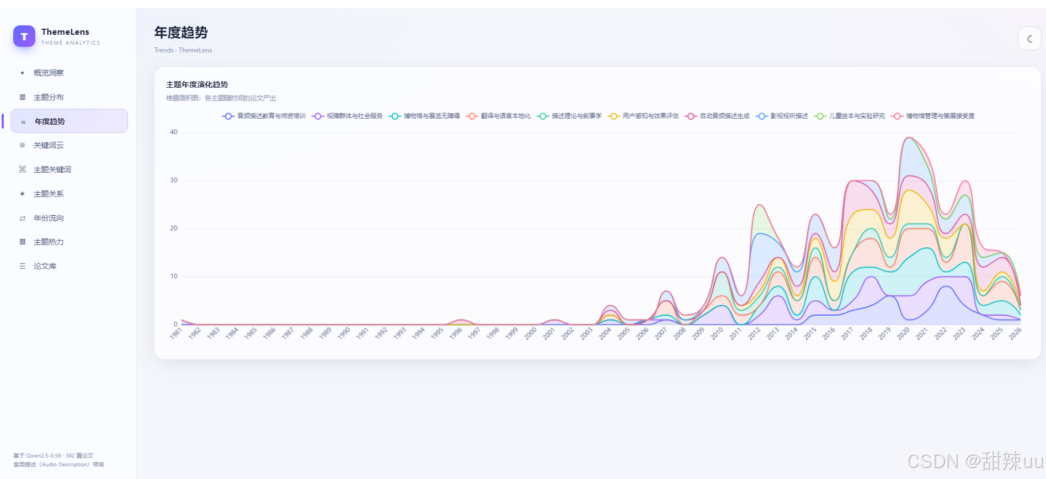
Task: Click the 2017 x-axis year label
Action: click(847, 333)
